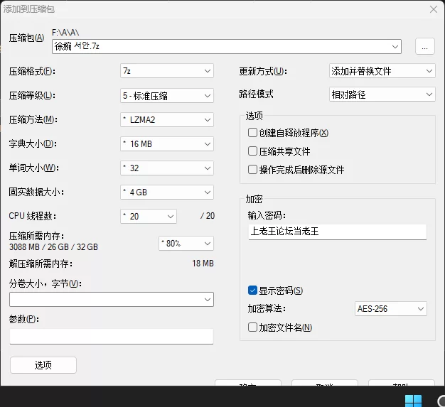Click the 'F:\A\A\' path text
The image size is (445, 407).
click(x=65, y=33)
